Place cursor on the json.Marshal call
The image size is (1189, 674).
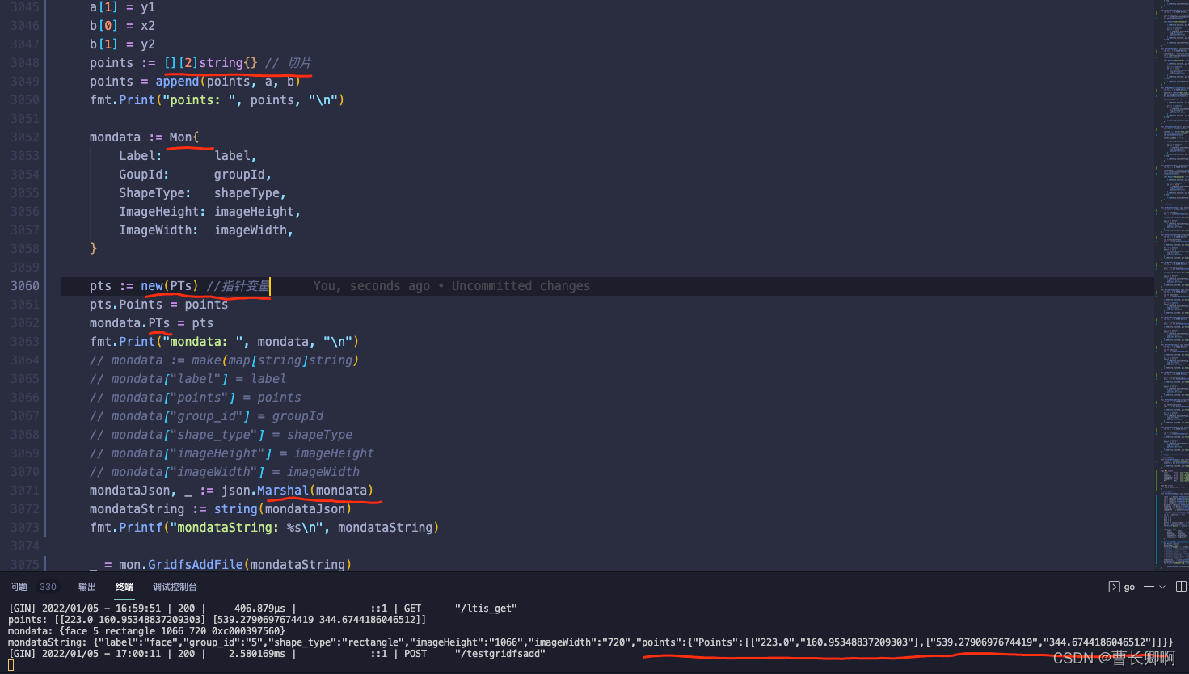point(283,490)
